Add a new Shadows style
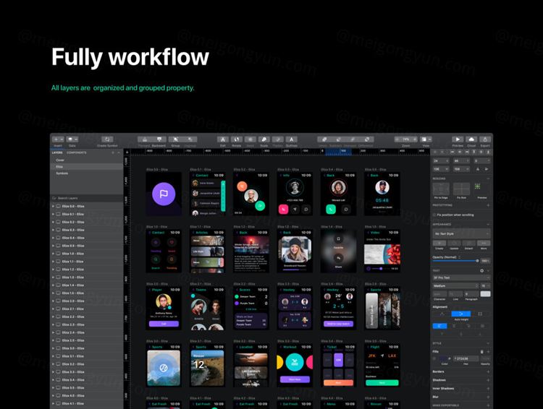 (x=488, y=380)
